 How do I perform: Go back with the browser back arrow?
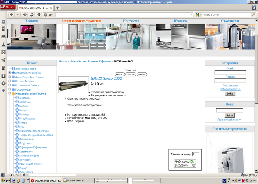[11, 15]
